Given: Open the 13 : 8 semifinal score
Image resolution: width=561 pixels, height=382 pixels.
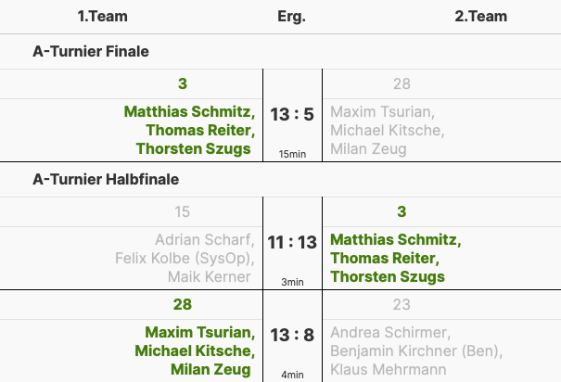Looking at the screenshot, I should pos(292,336).
